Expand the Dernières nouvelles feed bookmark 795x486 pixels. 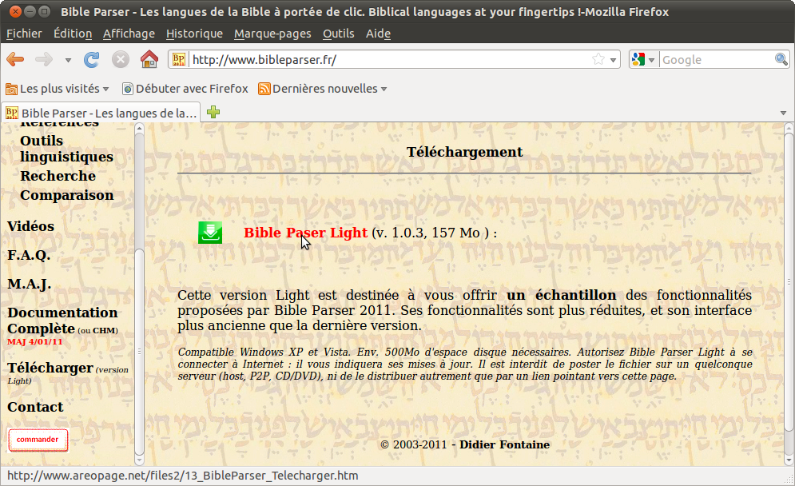click(323, 89)
